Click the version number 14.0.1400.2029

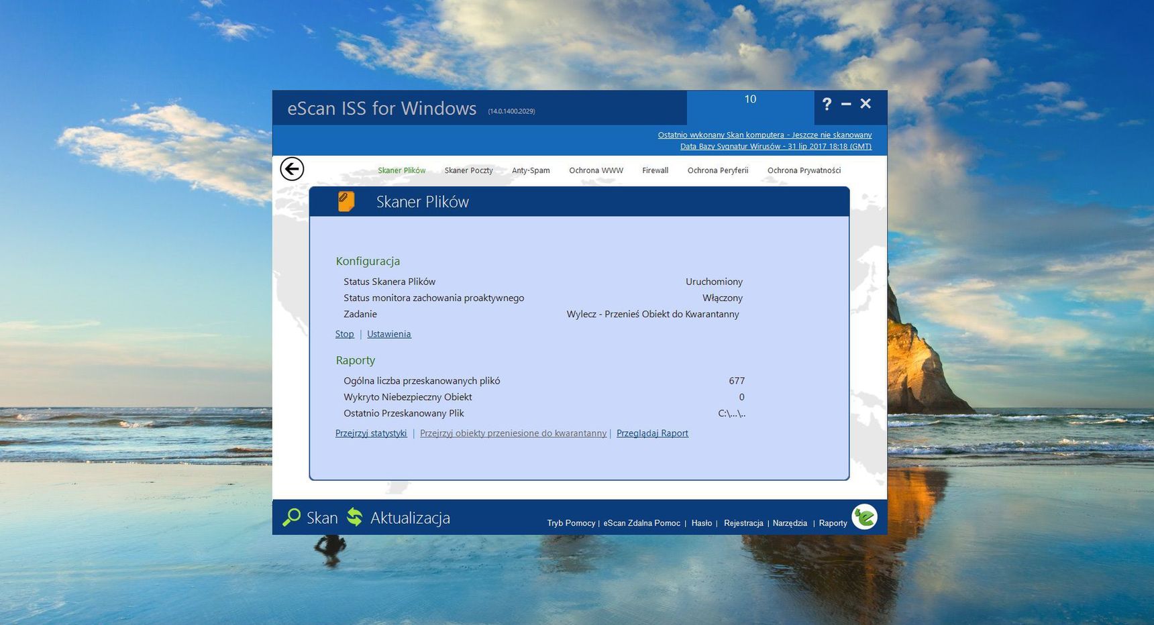[511, 111]
